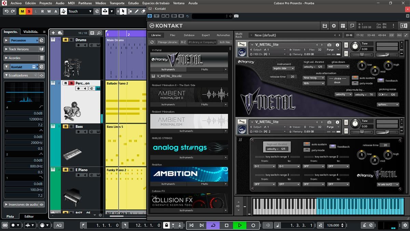
Task: Expand Inserciones de audio section
Action: click(x=25, y=204)
